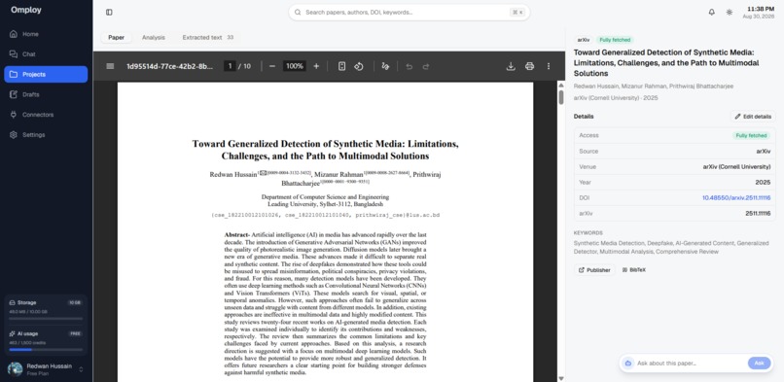Open the DOI link 10.48550/arxiv.2511.11116

point(736,197)
